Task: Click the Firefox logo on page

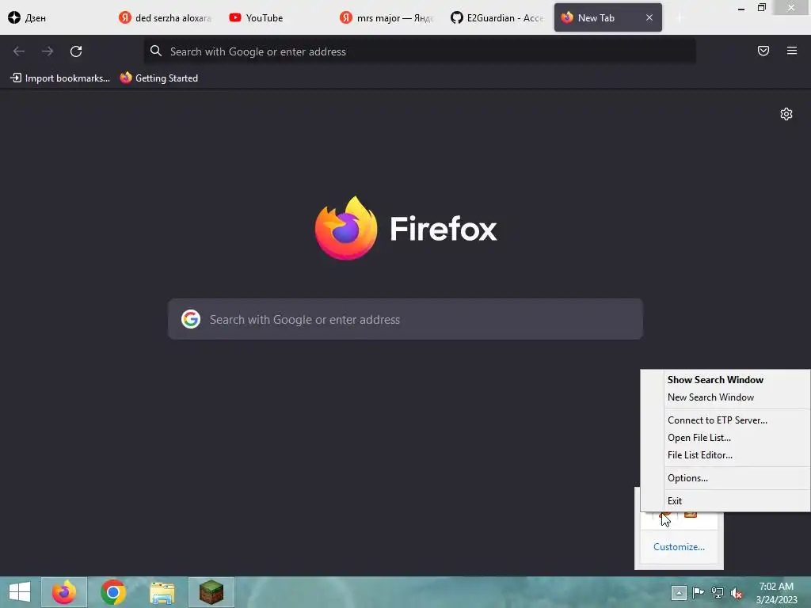Action: pos(346,228)
